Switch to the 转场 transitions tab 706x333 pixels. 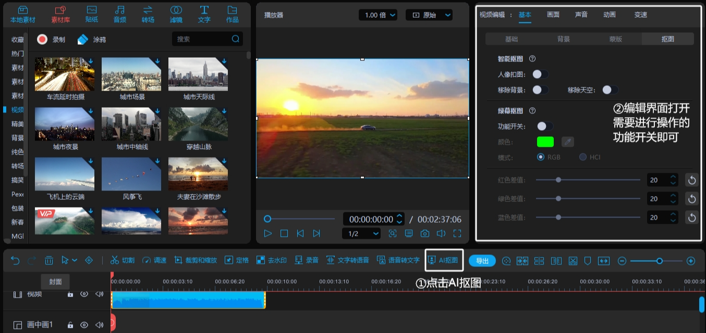click(148, 14)
